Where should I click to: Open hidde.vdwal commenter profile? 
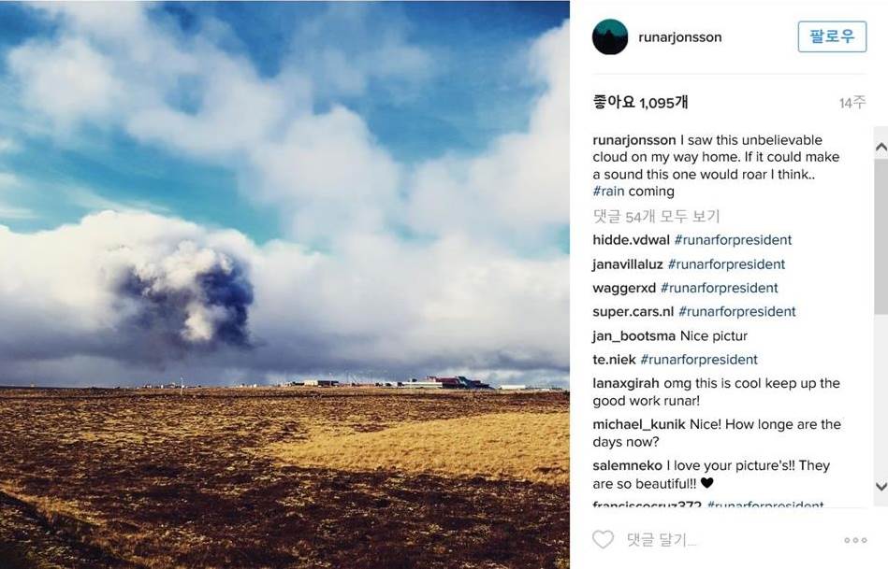631,240
